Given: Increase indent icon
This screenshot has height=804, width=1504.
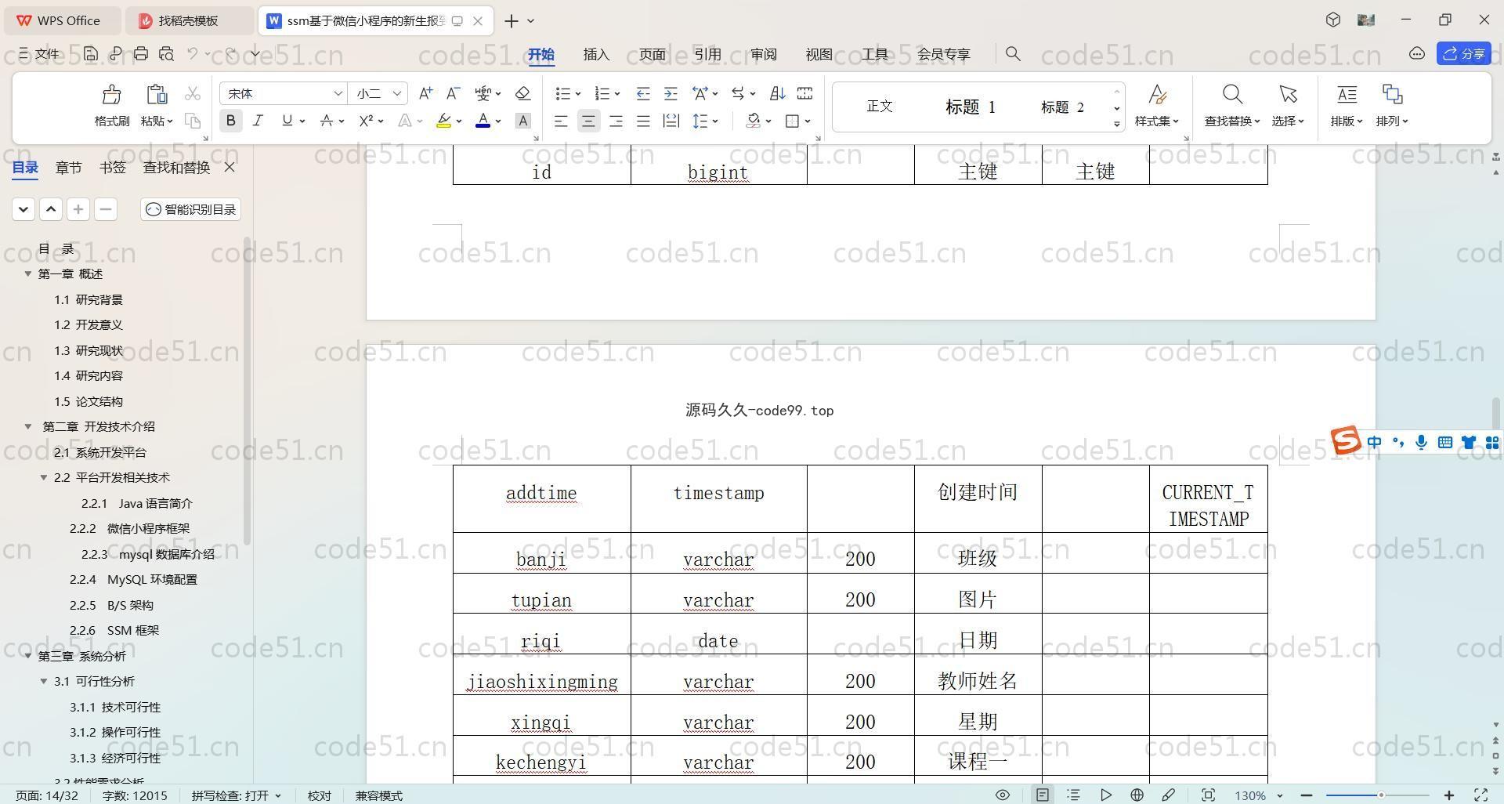Looking at the screenshot, I should pos(671,93).
